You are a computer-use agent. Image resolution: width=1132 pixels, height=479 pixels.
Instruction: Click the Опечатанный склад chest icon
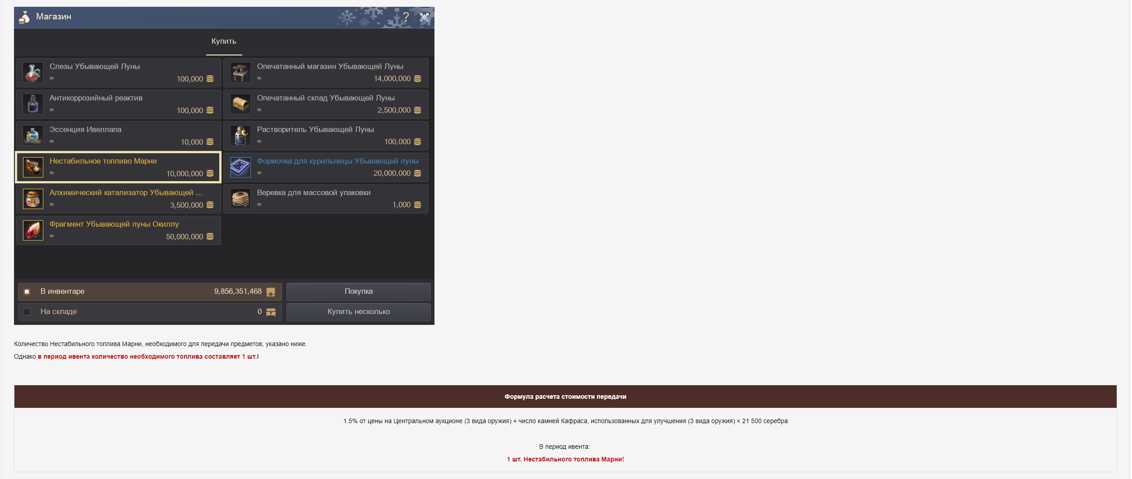pyautogui.click(x=240, y=104)
